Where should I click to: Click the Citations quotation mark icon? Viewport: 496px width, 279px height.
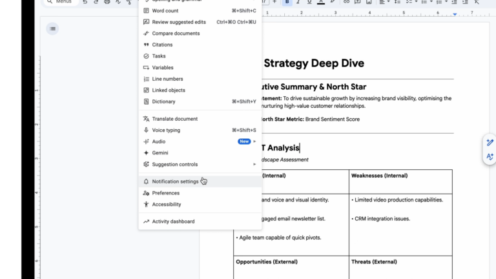pos(146,45)
